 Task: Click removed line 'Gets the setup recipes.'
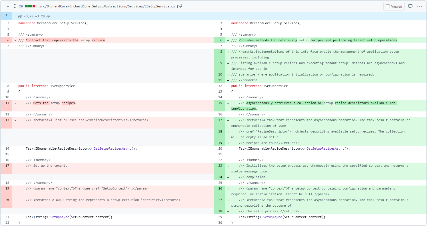pyautogui.click(x=113, y=106)
